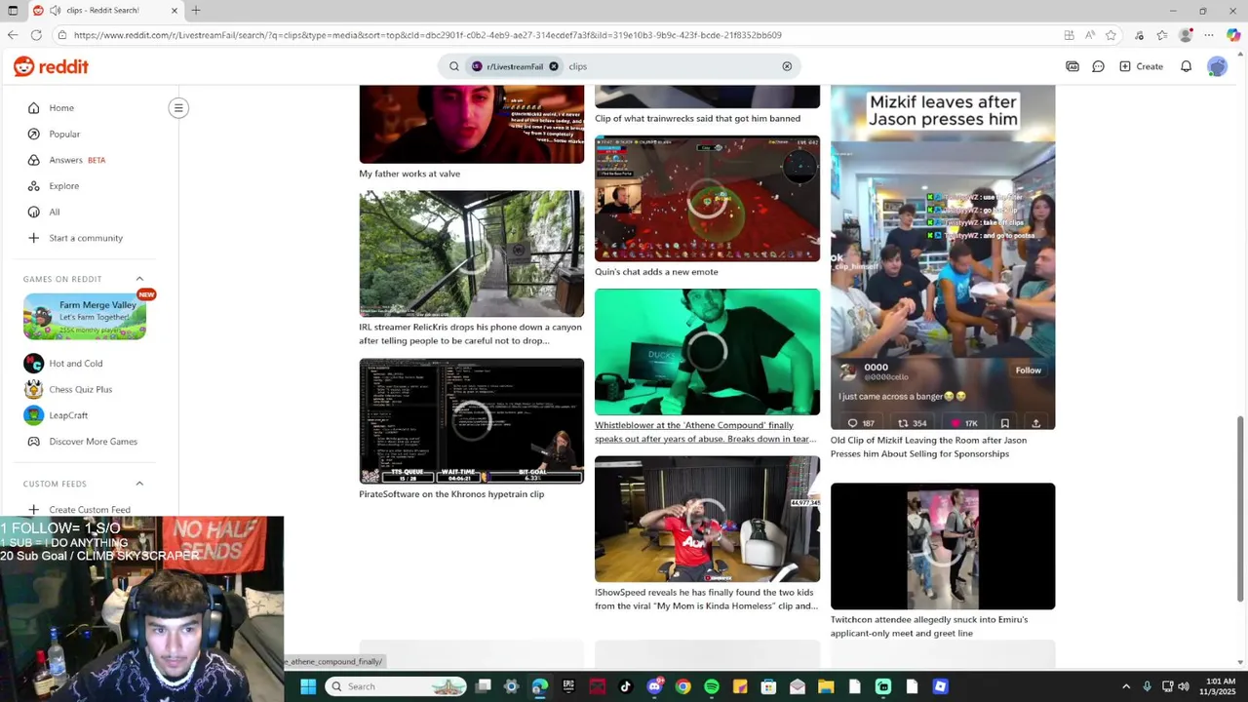Image resolution: width=1248 pixels, height=702 pixels.
Task: Open the Mizkif leaves video thumbnail
Action: coord(943,257)
